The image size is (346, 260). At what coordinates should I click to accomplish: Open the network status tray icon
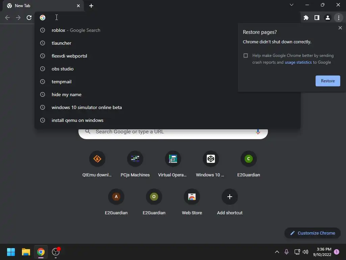point(297,252)
